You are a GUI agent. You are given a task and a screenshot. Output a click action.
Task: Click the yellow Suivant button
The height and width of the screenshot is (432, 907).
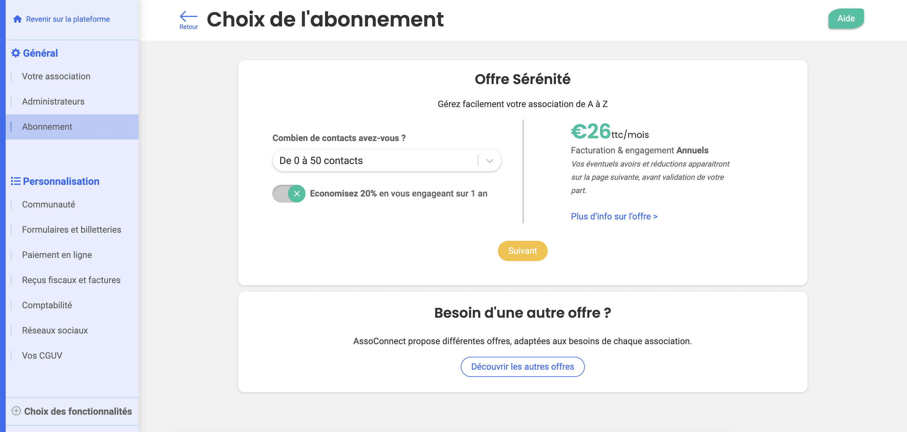pos(522,251)
